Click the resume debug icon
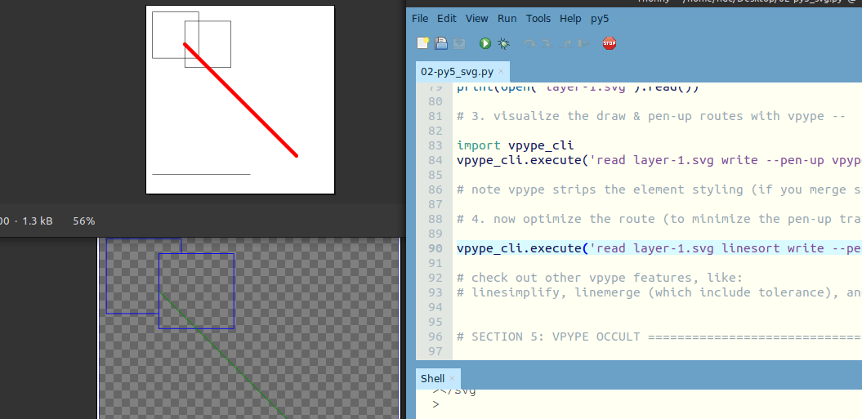862x419 pixels. [584, 43]
